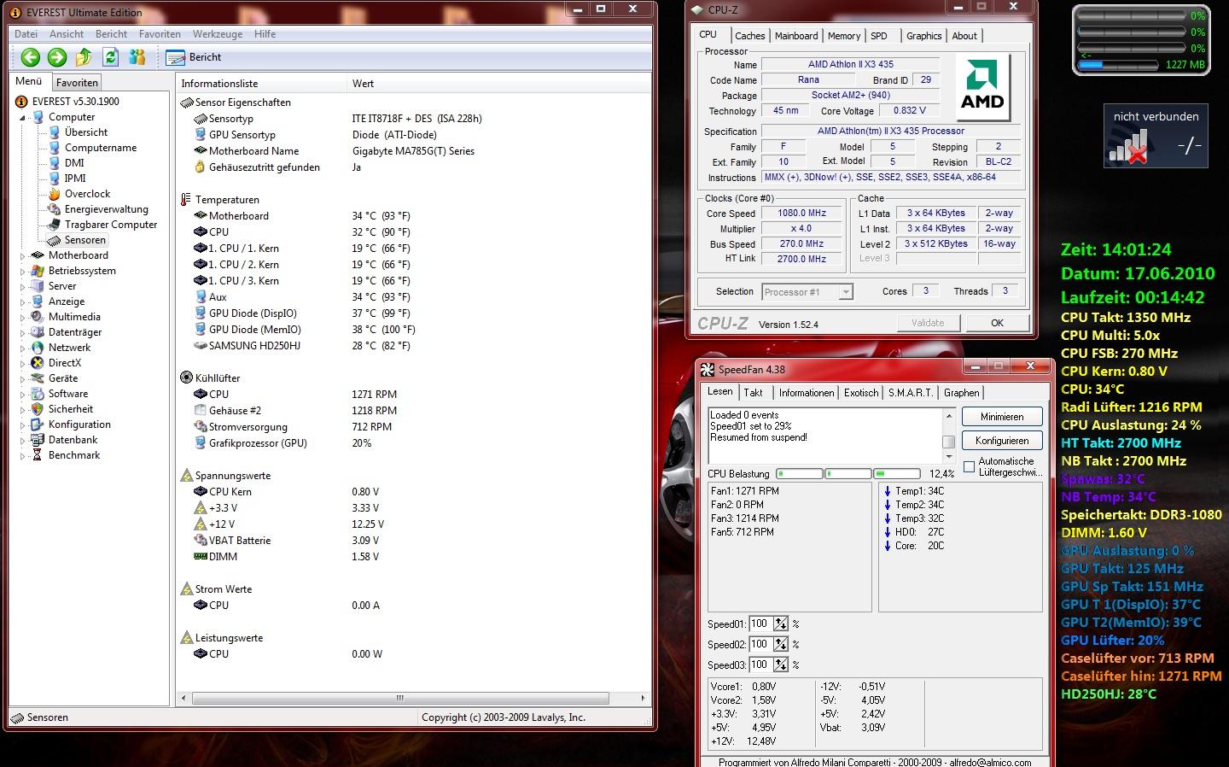This screenshot has width=1229, height=767.
Task: Click the EVEREST v5.30.1900 root node
Action: (75, 102)
